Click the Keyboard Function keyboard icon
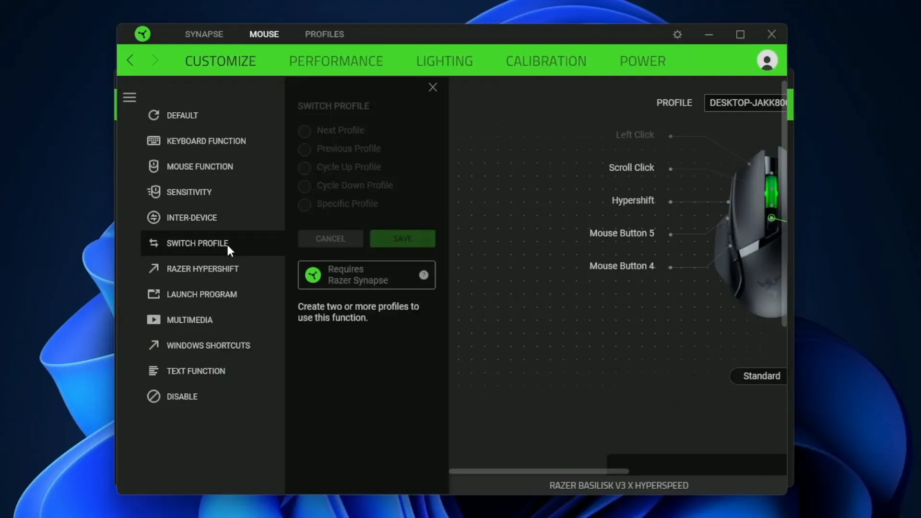 [x=153, y=141]
